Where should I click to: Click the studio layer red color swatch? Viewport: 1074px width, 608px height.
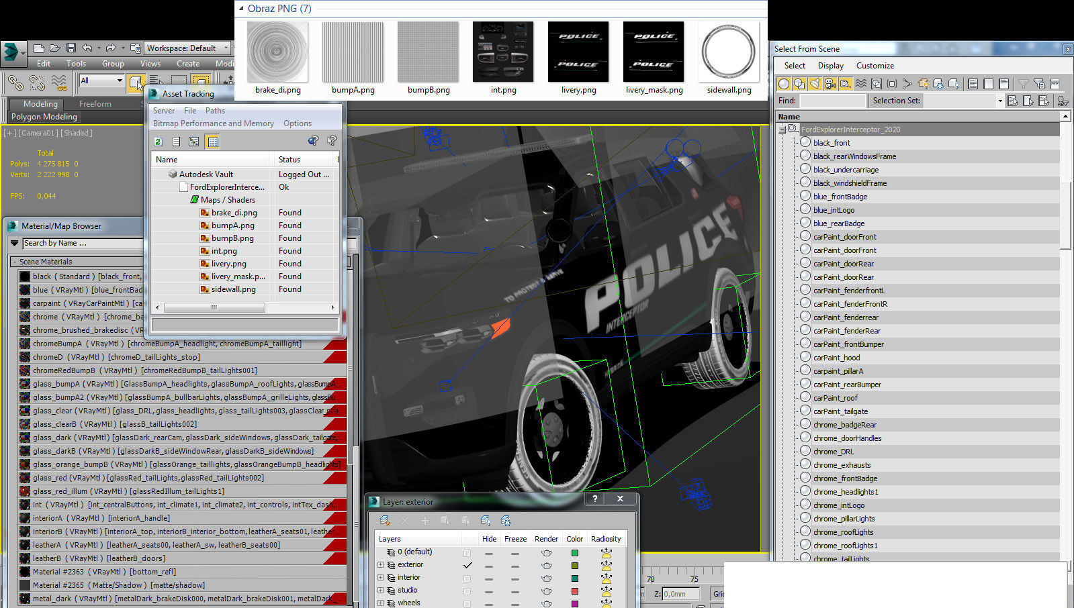574,591
